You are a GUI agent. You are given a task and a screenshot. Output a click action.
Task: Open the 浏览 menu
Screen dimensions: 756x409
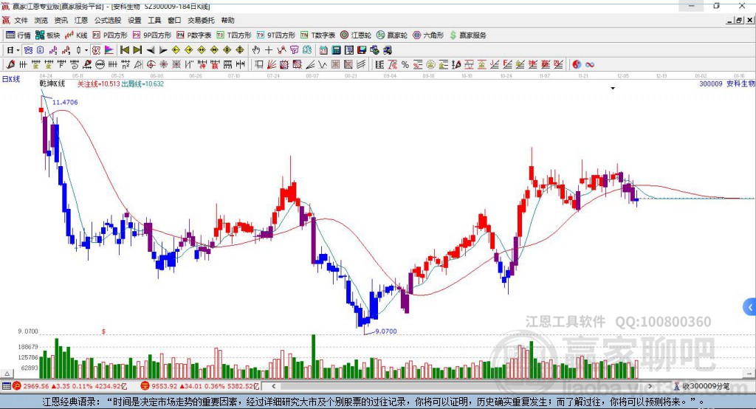click(41, 20)
